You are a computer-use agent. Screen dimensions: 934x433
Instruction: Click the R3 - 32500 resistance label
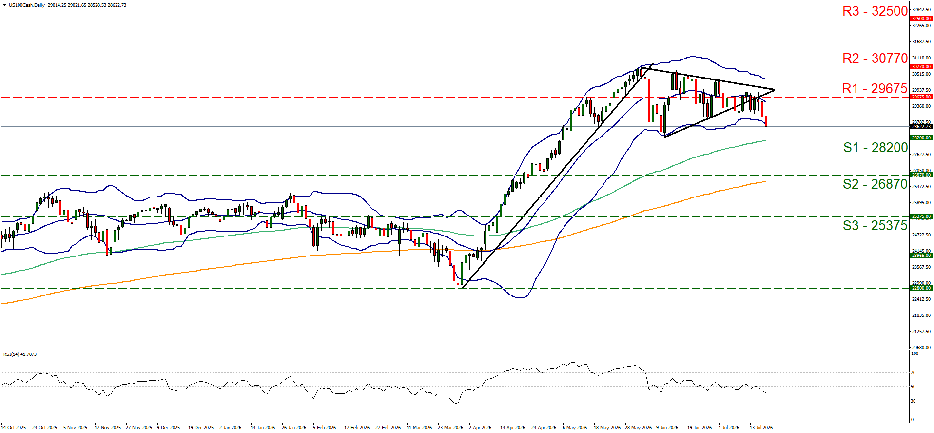[875, 11]
